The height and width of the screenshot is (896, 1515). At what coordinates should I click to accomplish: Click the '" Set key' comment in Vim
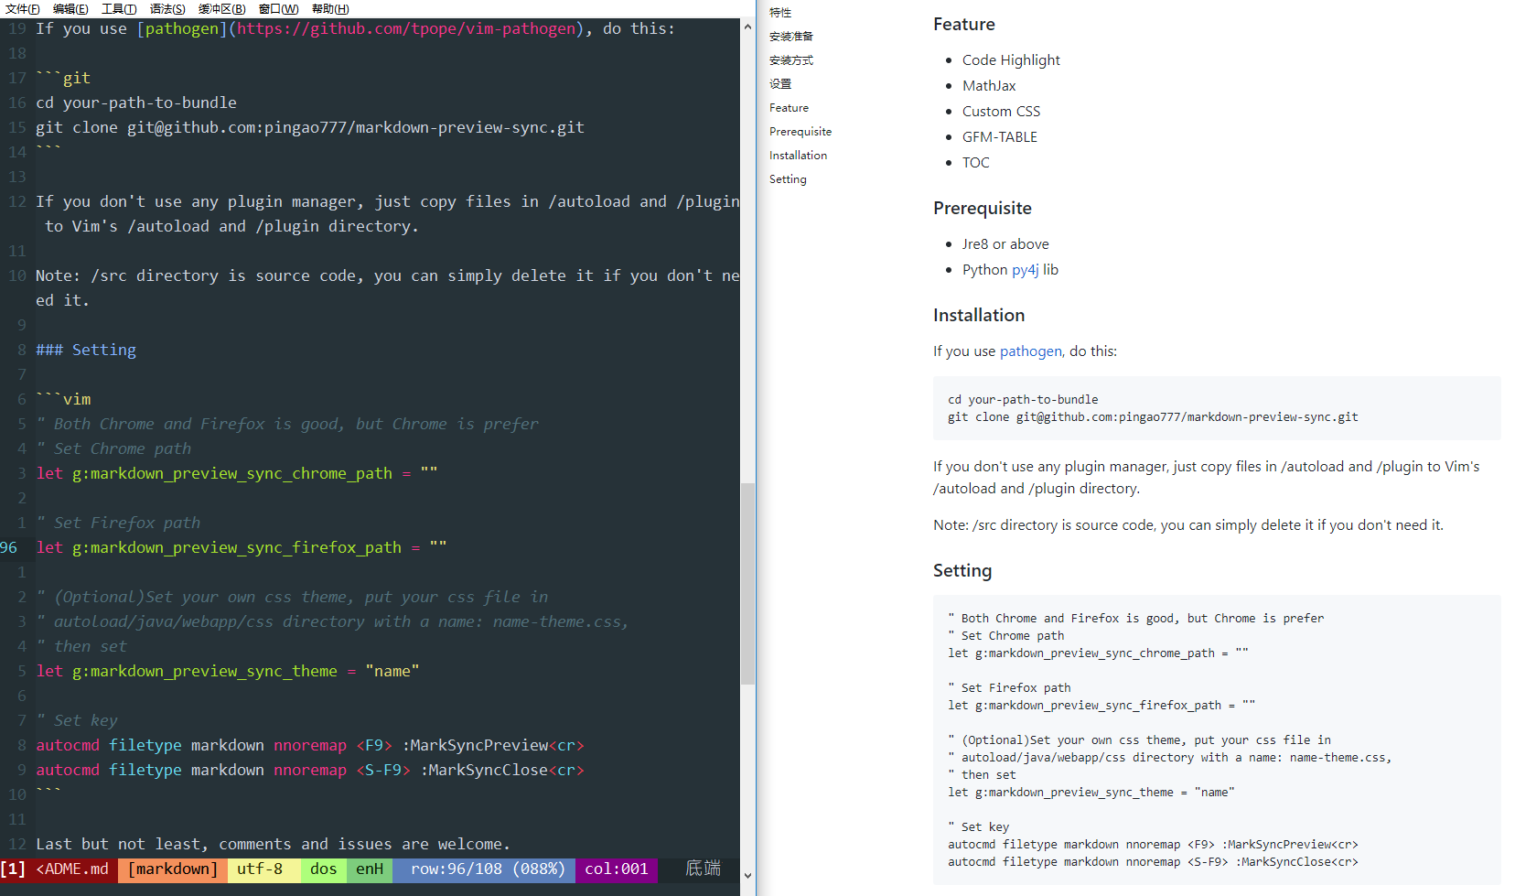pos(77,720)
